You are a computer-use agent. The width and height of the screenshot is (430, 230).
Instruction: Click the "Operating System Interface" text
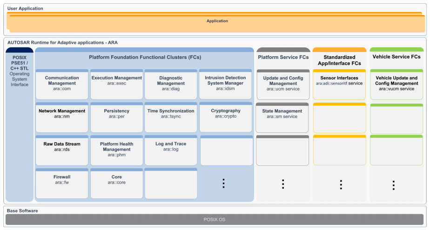[x=20, y=79]
